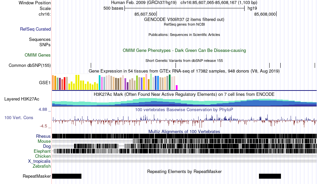This screenshot has height=184, width=317.
Task: Open the Layered H3K27Ac track label
Action: click(22, 99)
